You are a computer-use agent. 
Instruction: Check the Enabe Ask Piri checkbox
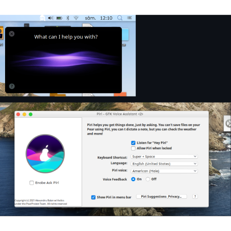(x=31, y=183)
